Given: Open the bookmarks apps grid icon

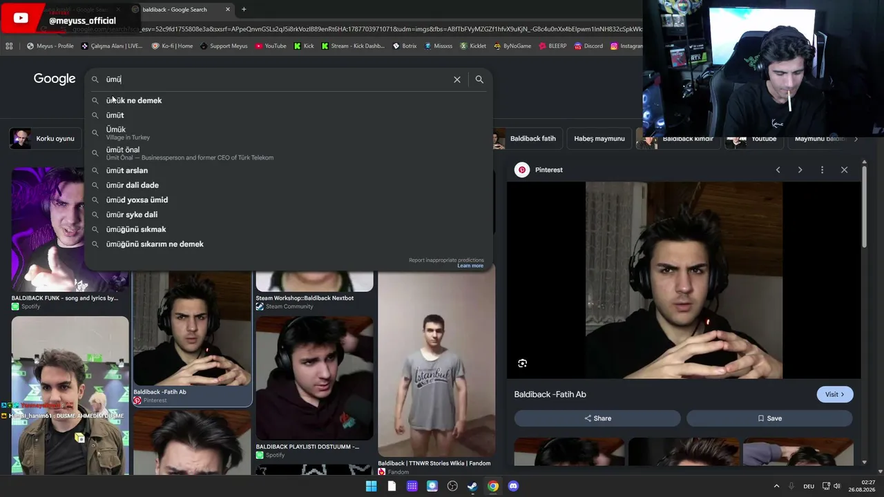Looking at the screenshot, I should (9, 46).
